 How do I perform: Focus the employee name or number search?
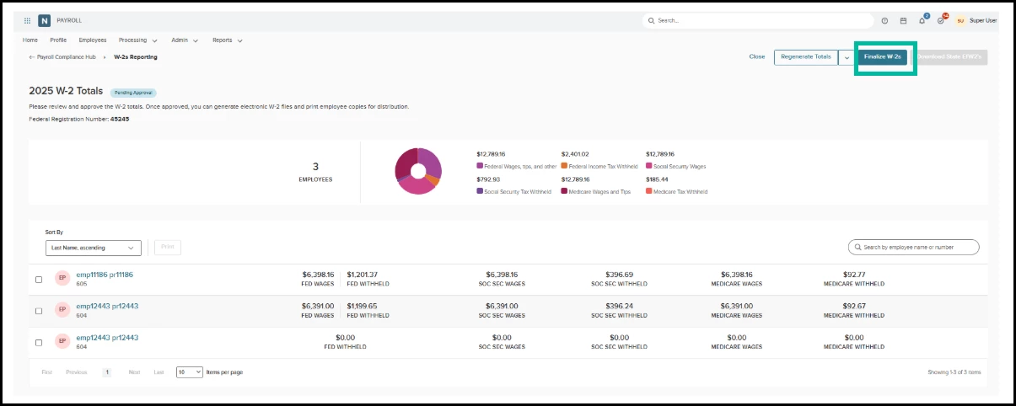(x=913, y=247)
